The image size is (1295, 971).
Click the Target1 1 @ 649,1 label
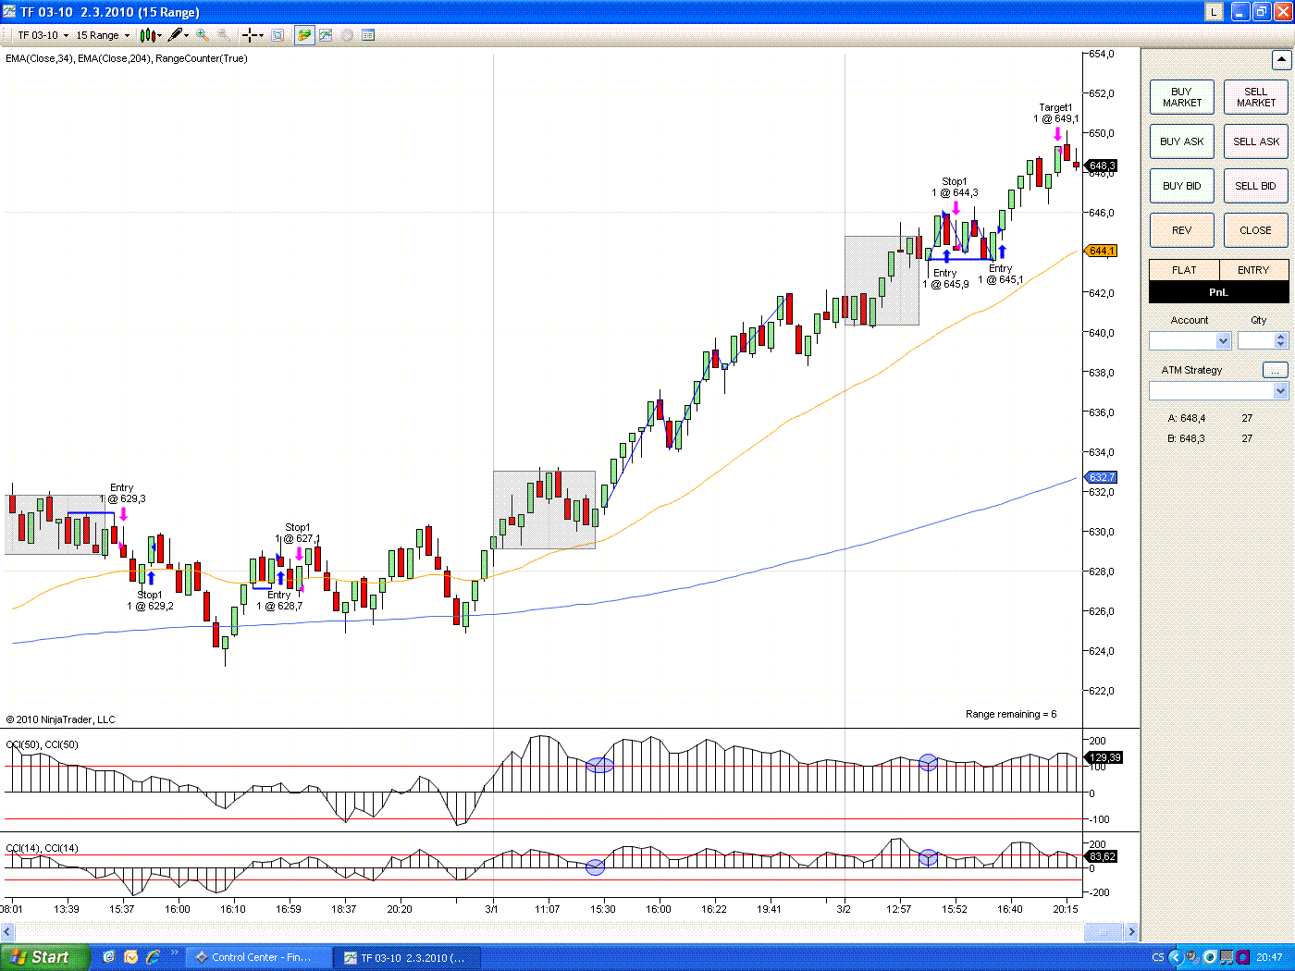tap(1056, 113)
